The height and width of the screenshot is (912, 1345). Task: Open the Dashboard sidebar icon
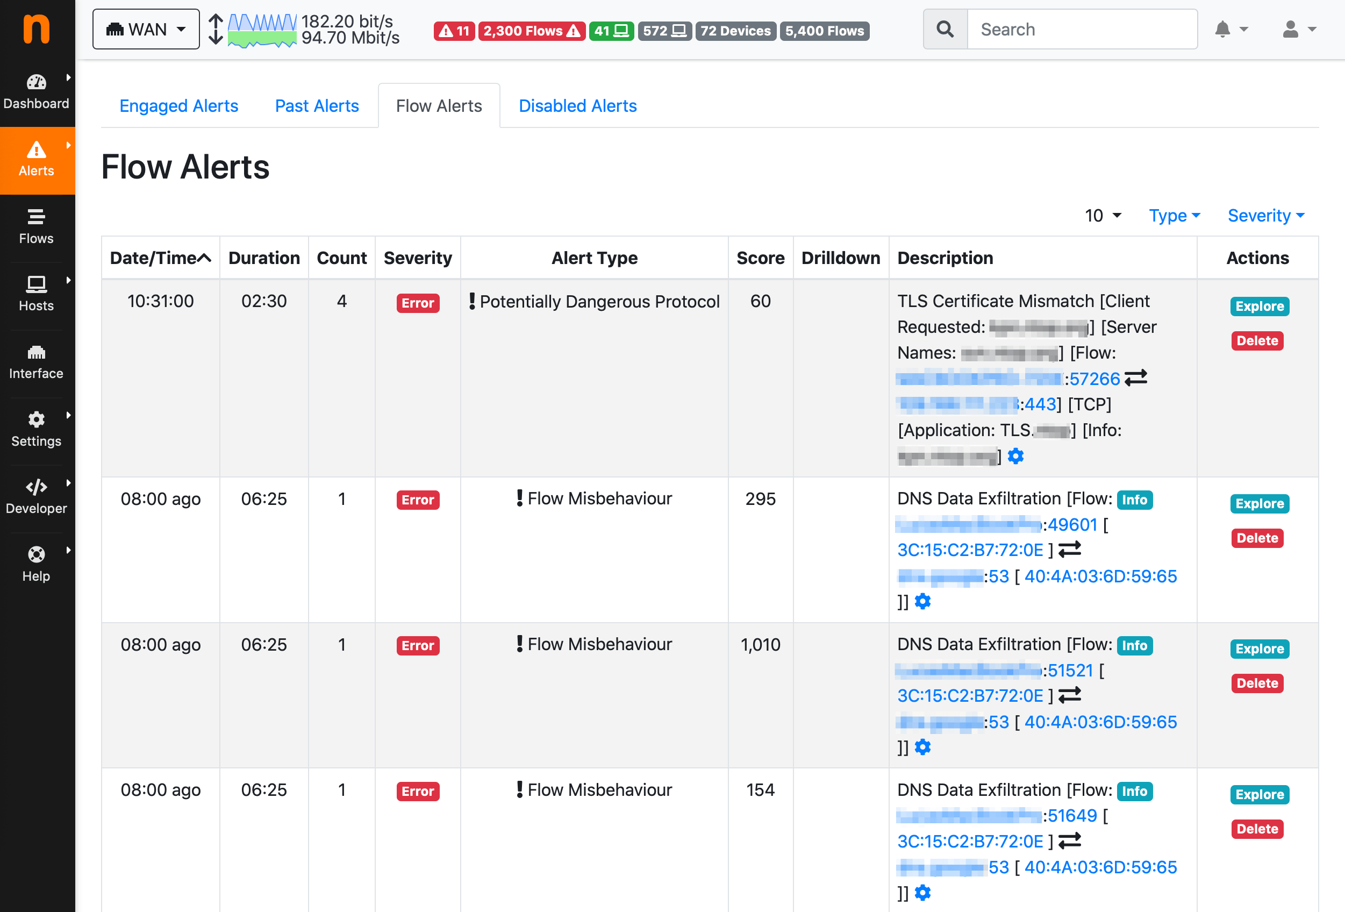[x=37, y=83]
